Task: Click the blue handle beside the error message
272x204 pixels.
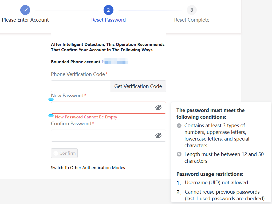Action: [x=51, y=115]
